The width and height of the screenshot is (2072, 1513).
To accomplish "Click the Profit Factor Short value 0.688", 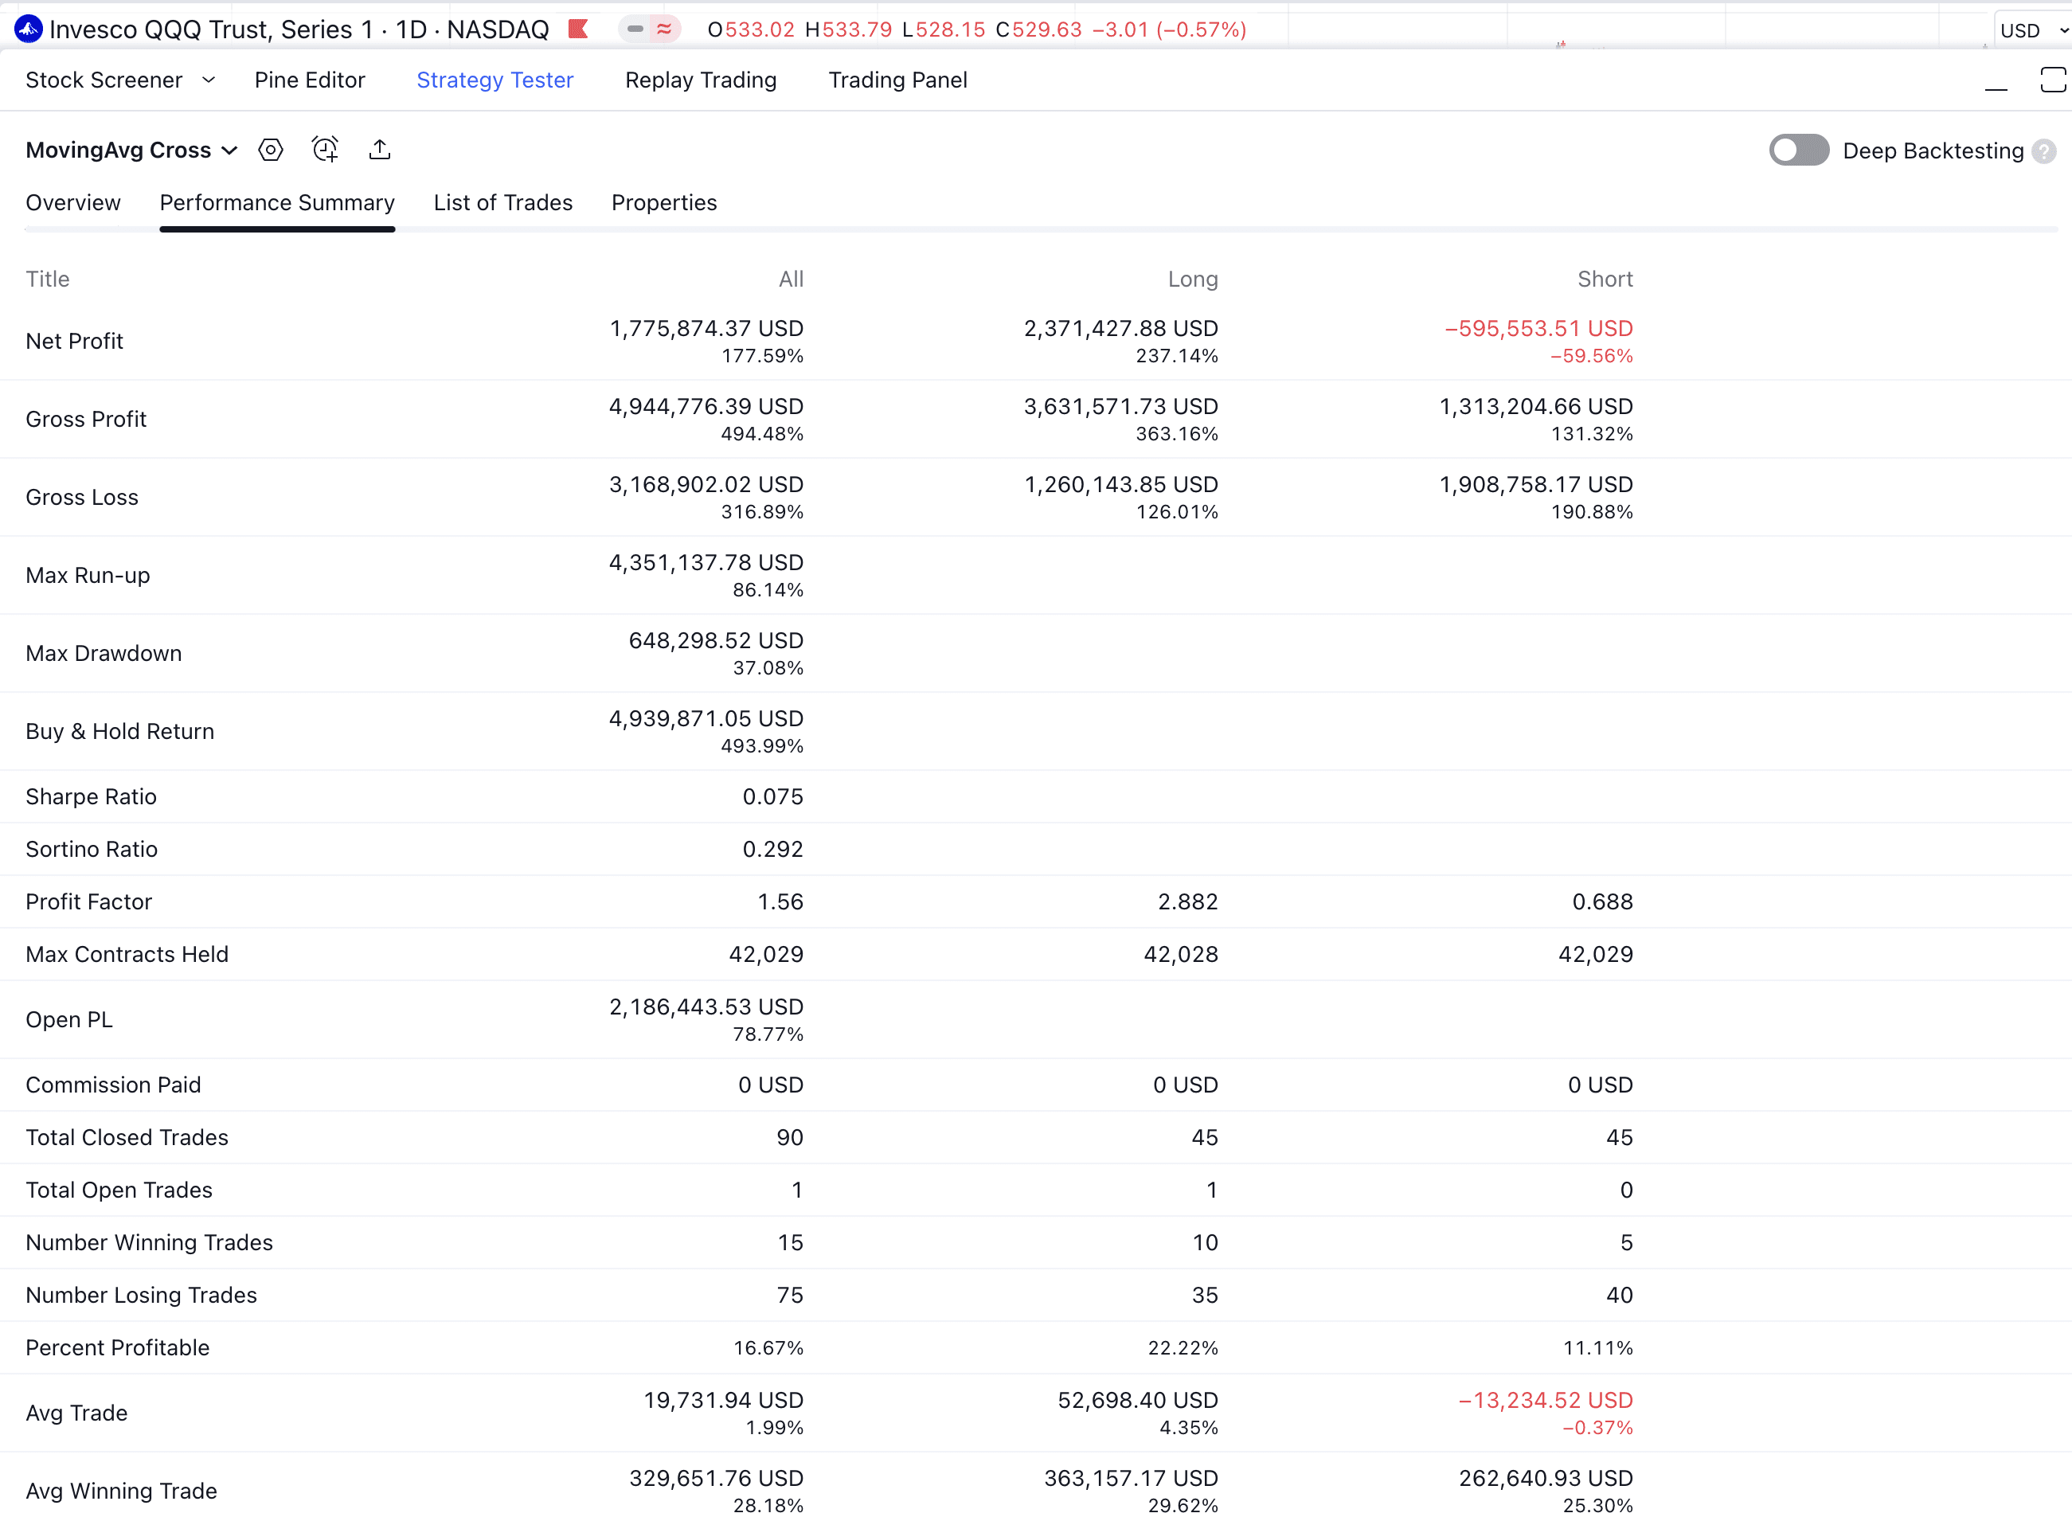I will pos(1602,902).
